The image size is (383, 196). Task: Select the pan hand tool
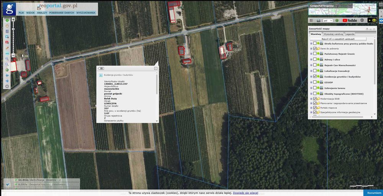7,26
